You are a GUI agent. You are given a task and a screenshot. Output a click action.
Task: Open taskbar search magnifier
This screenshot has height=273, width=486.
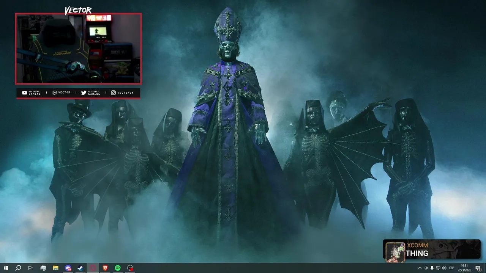[18, 268]
